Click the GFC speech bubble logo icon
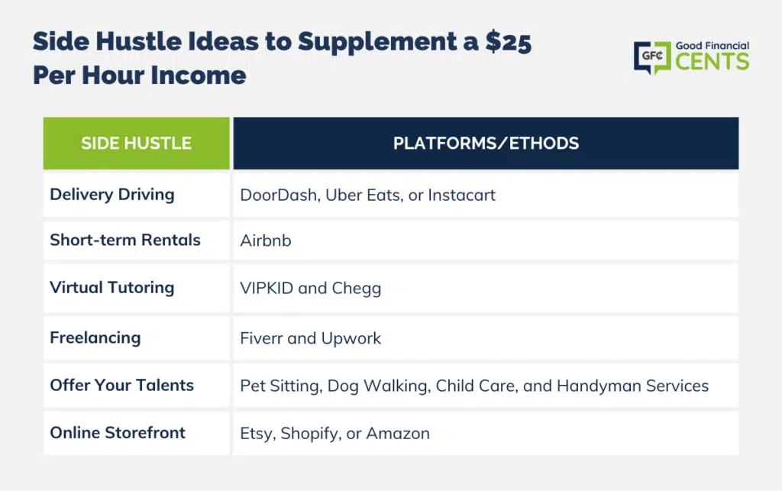Viewport: 782px width, 491px height. 652,57
